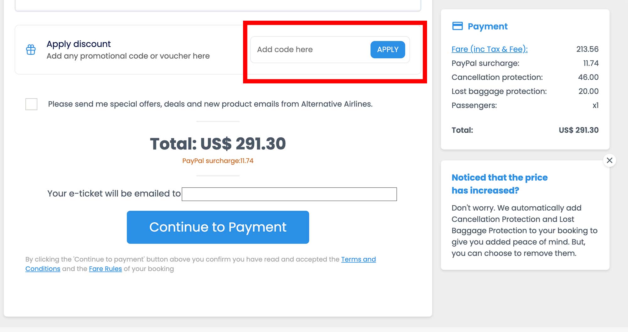Open the Terms and Conditions
Viewport: 628px width, 332px height.
[x=358, y=259]
